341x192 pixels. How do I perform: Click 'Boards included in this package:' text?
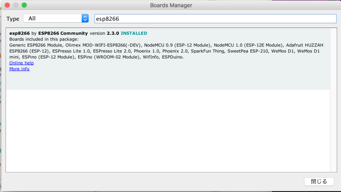pyautogui.click(x=44, y=39)
